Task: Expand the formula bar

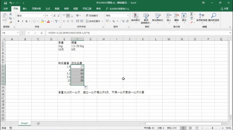Action: [x=230, y=33]
